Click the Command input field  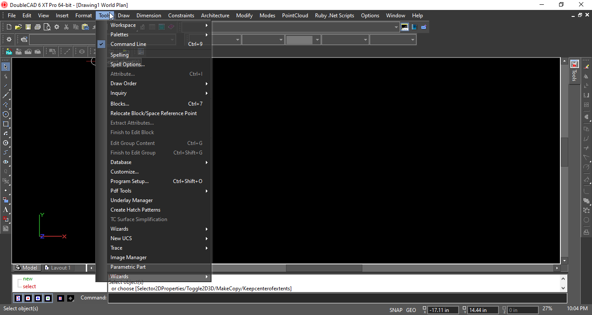coord(337,298)
